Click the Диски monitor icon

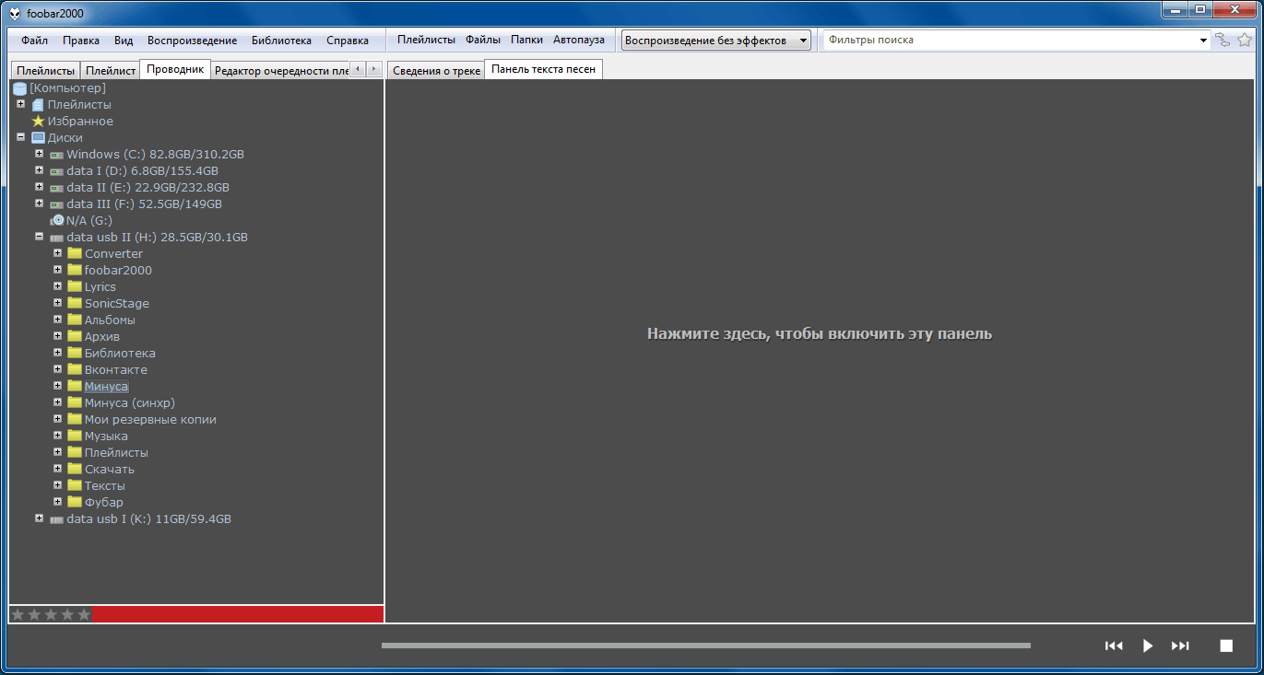click(38, 138)
